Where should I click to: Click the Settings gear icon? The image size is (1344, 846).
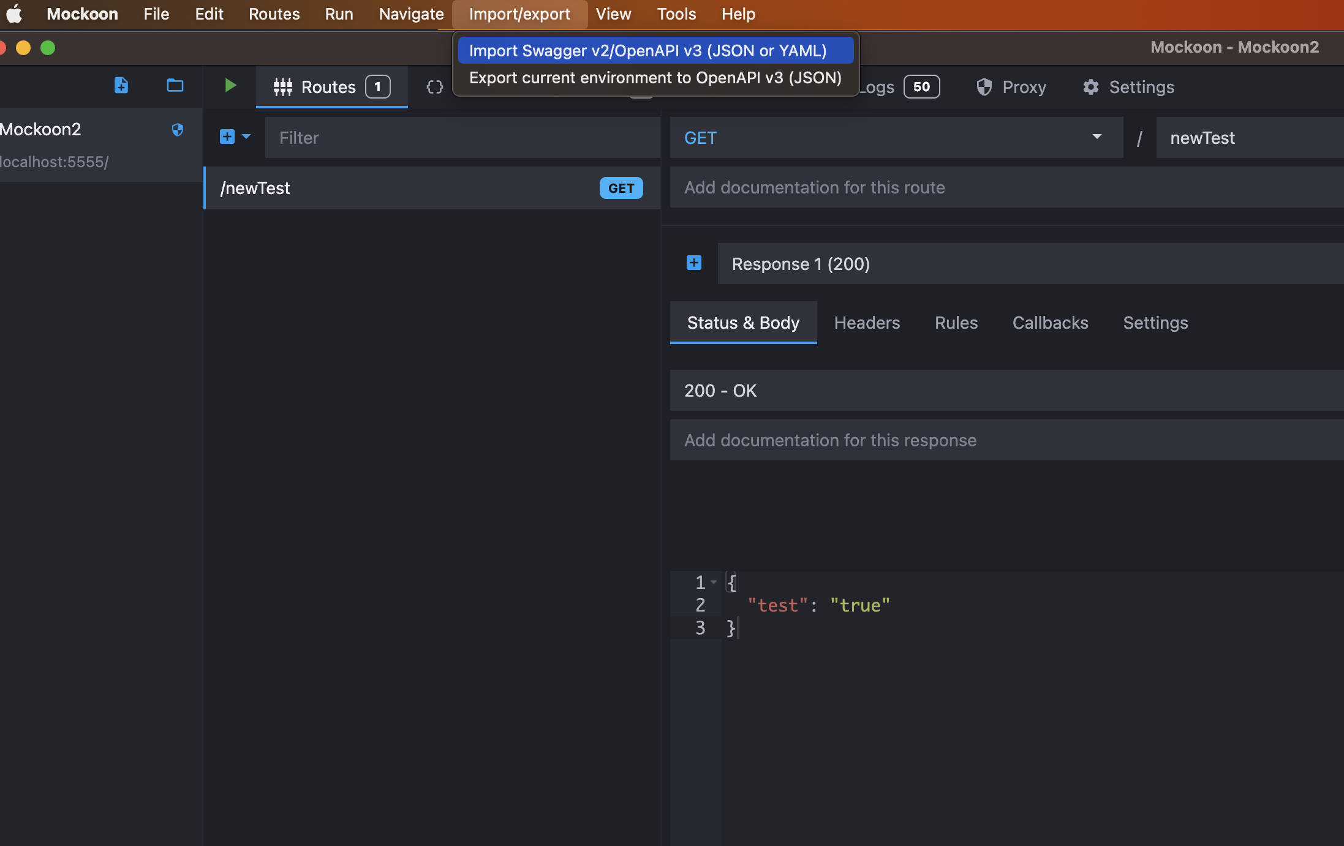pos(1090,87)
